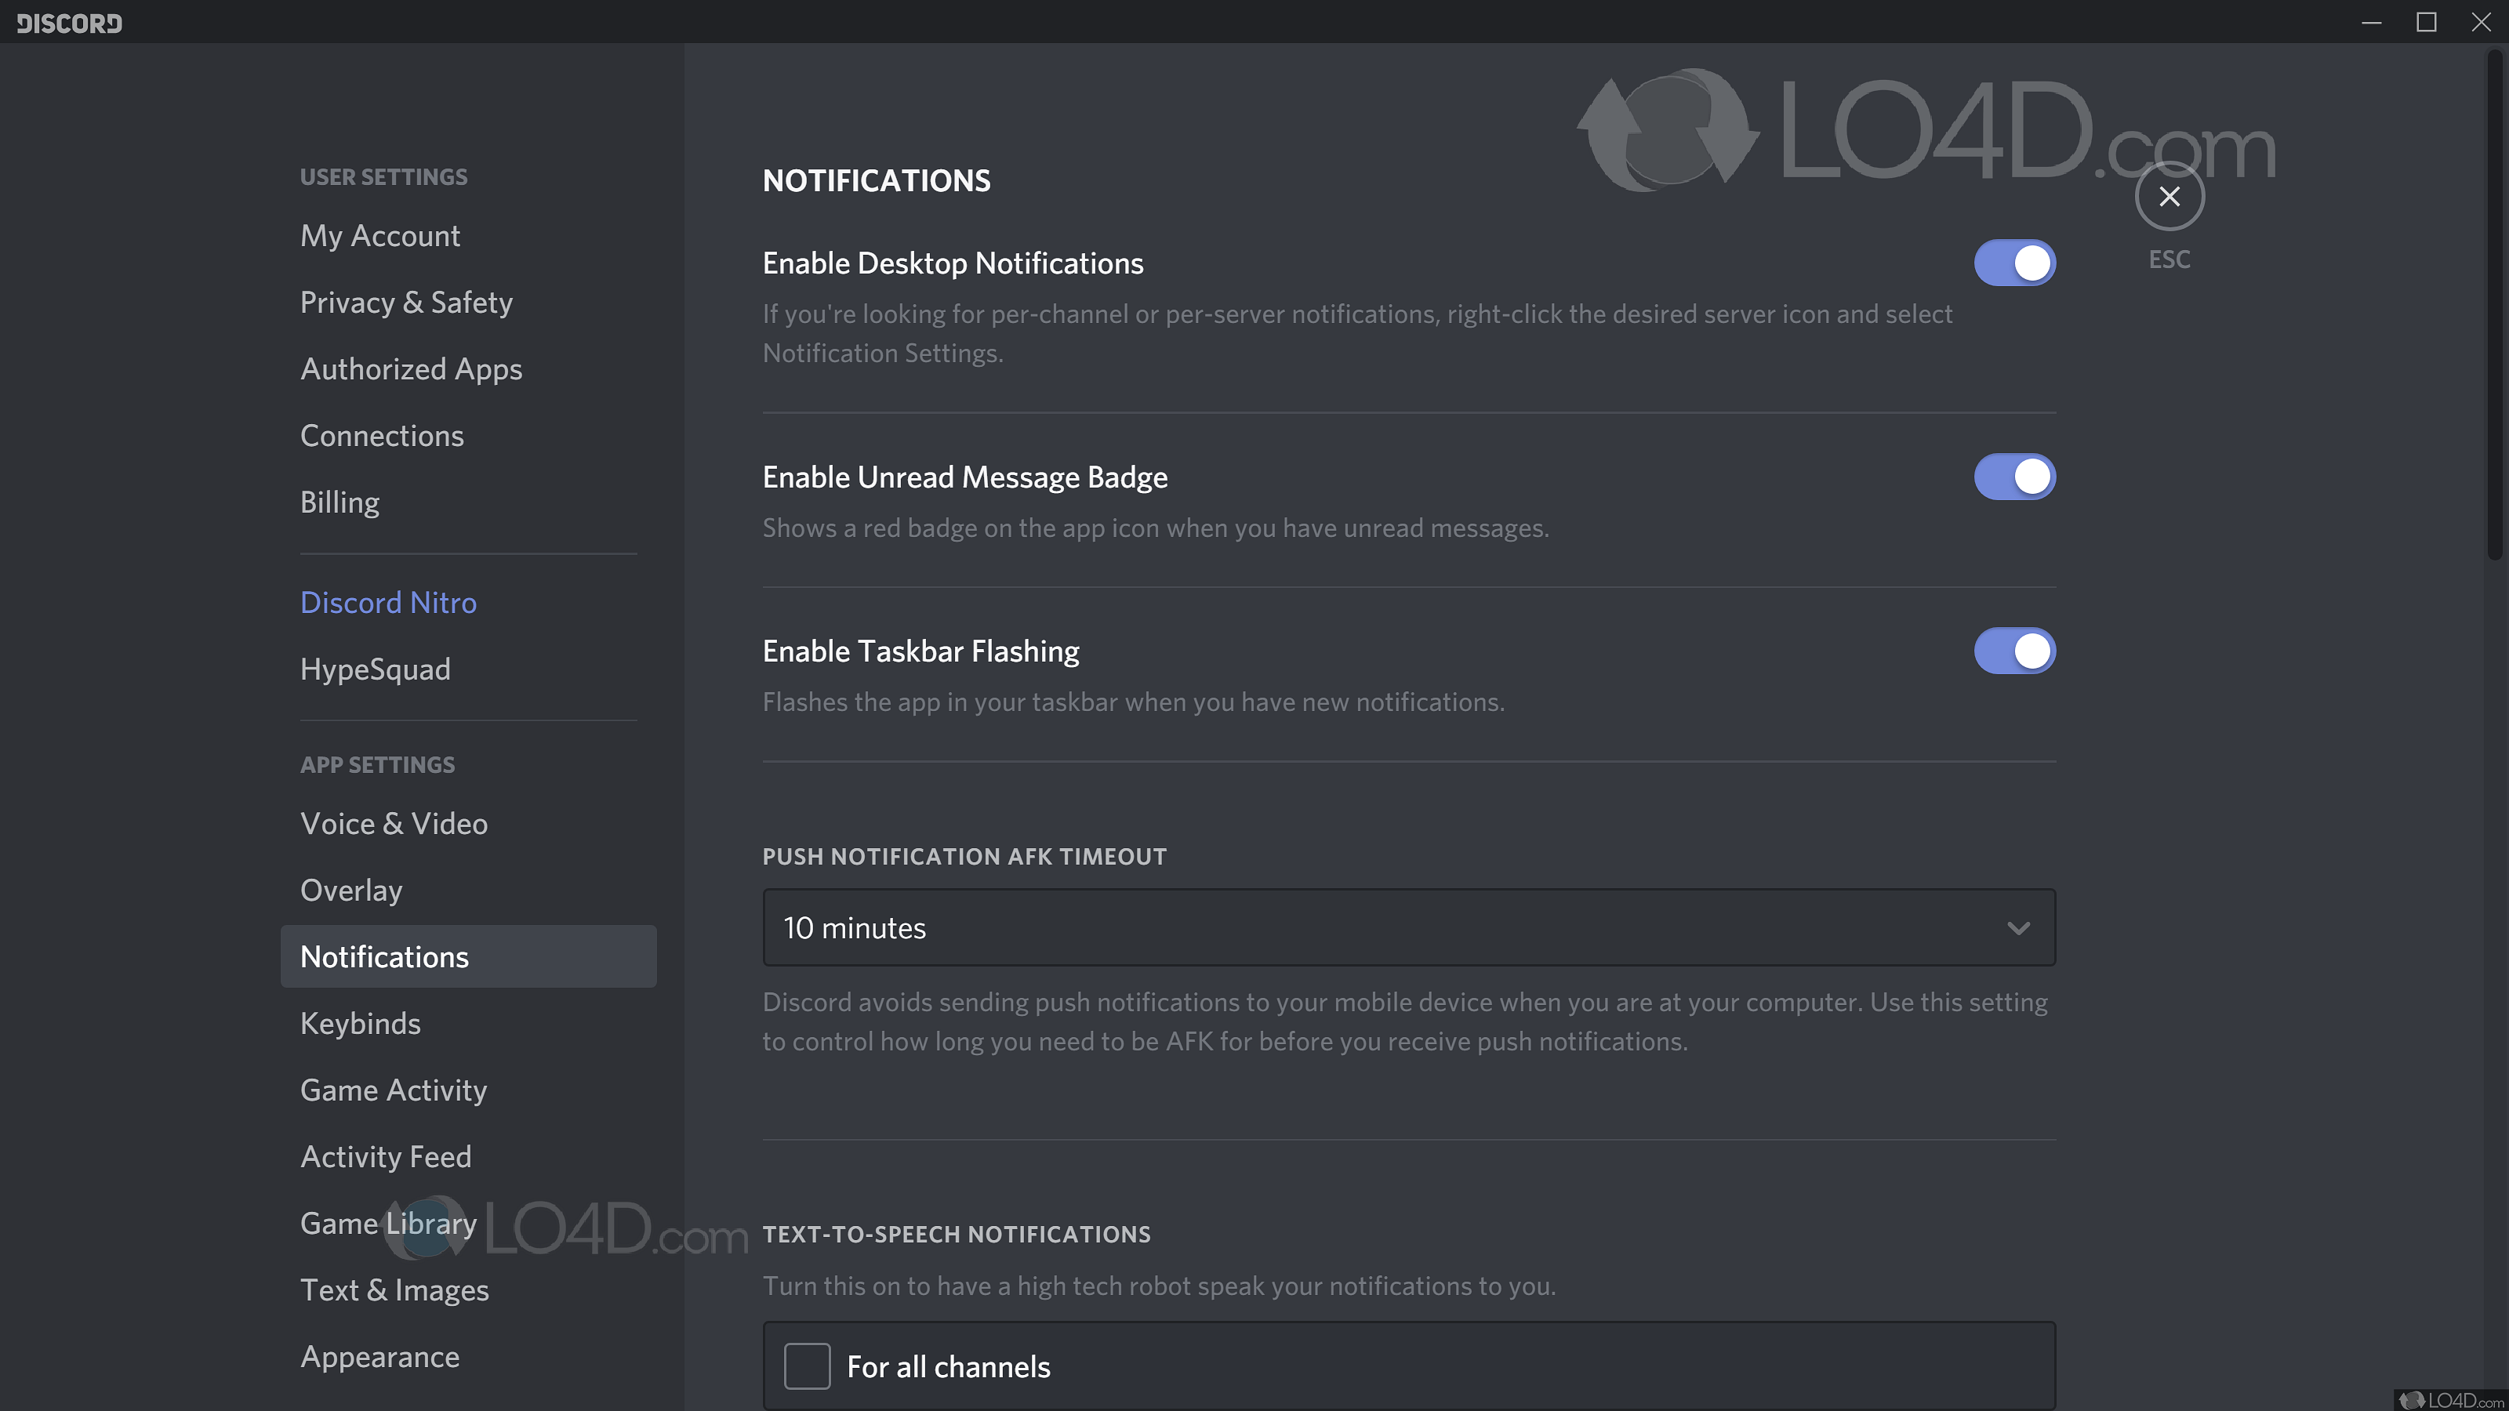Toggle Enable Taskbar Flashing switch
Image resolution: width=2509 pixels, height=1411 pixels.
[x=2014, y=651]
